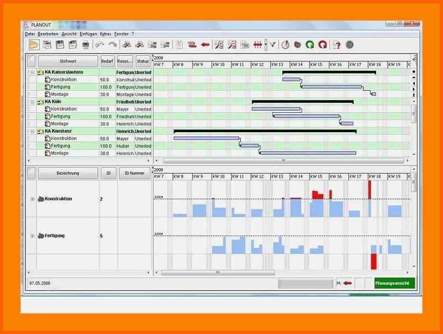Screen dimensions: 443x334
Task: Undo the last action
Action: [100, 45]
